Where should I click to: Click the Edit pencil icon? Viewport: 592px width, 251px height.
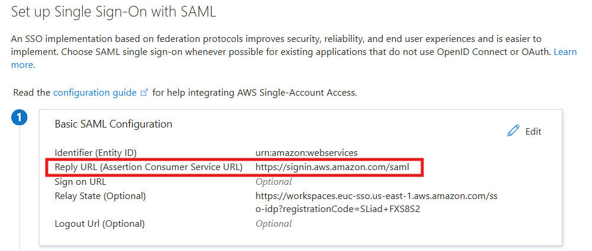point(513,131)
